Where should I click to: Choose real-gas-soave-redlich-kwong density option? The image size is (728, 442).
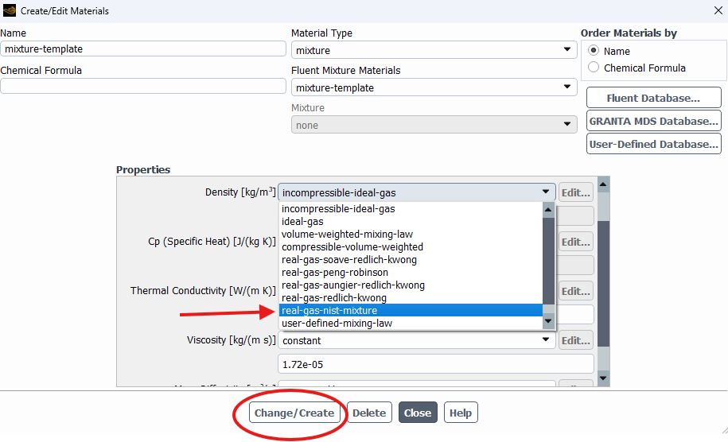pos(411,260)
